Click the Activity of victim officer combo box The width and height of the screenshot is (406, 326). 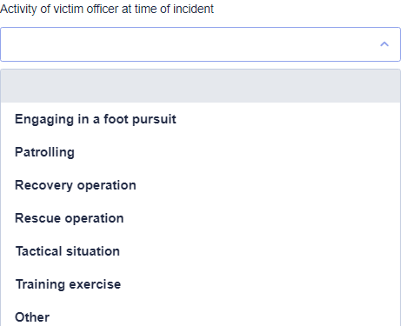coord(200,44)
